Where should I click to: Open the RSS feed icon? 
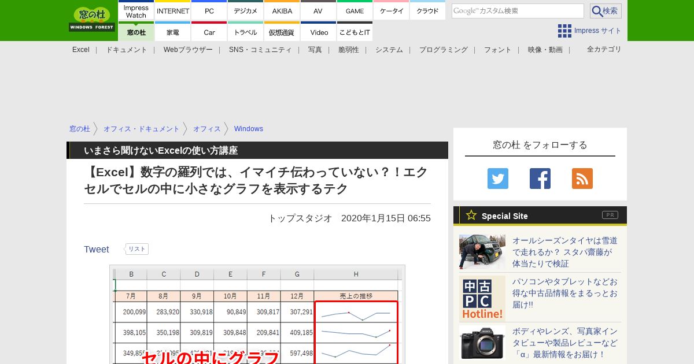[582, 179]
